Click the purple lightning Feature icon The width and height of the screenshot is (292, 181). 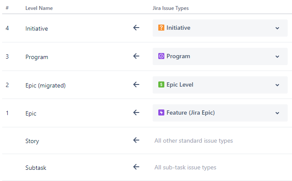pyautogui.click(x=161, y=112)
